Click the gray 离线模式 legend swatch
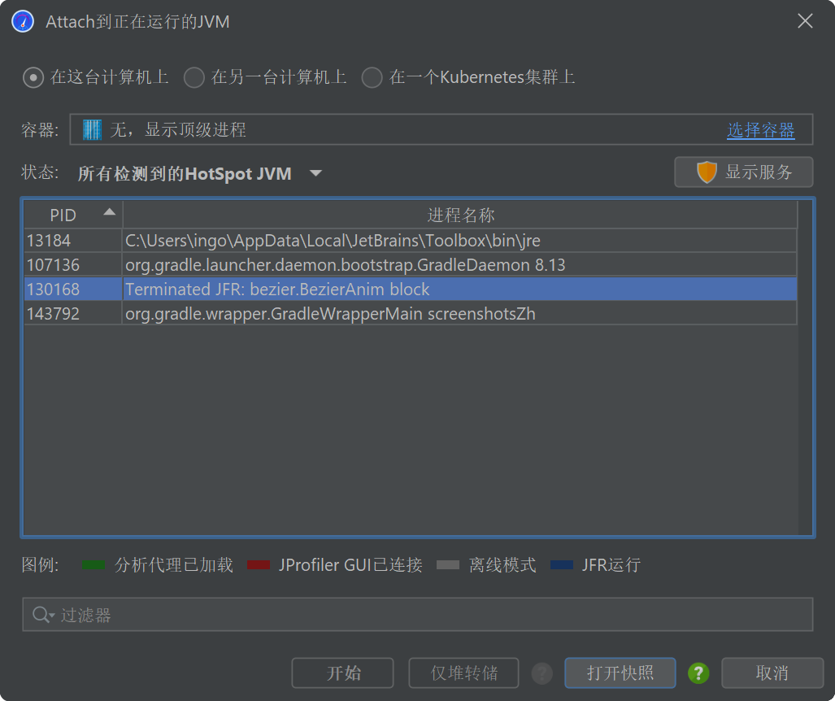Viewport: 835px width, 701px height. tap(448, 565)
